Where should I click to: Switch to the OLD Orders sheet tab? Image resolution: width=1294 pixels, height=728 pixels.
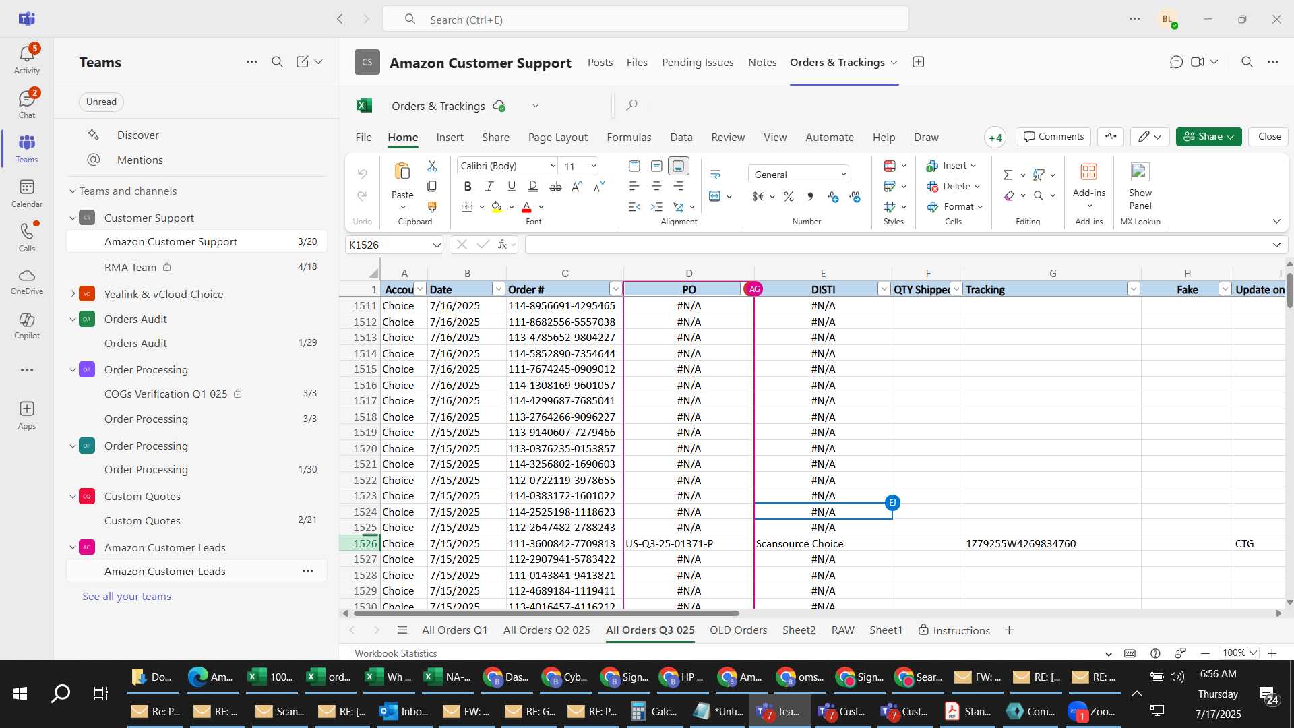pos(738,630)
